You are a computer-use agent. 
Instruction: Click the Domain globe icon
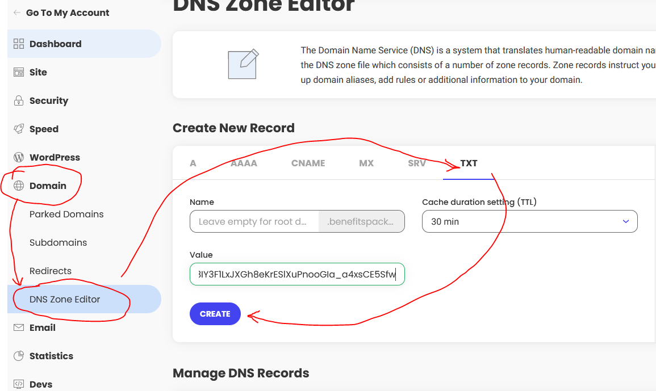click(x=19, y=186)
